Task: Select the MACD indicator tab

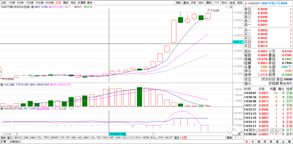Action: click(x=18, y=138)
